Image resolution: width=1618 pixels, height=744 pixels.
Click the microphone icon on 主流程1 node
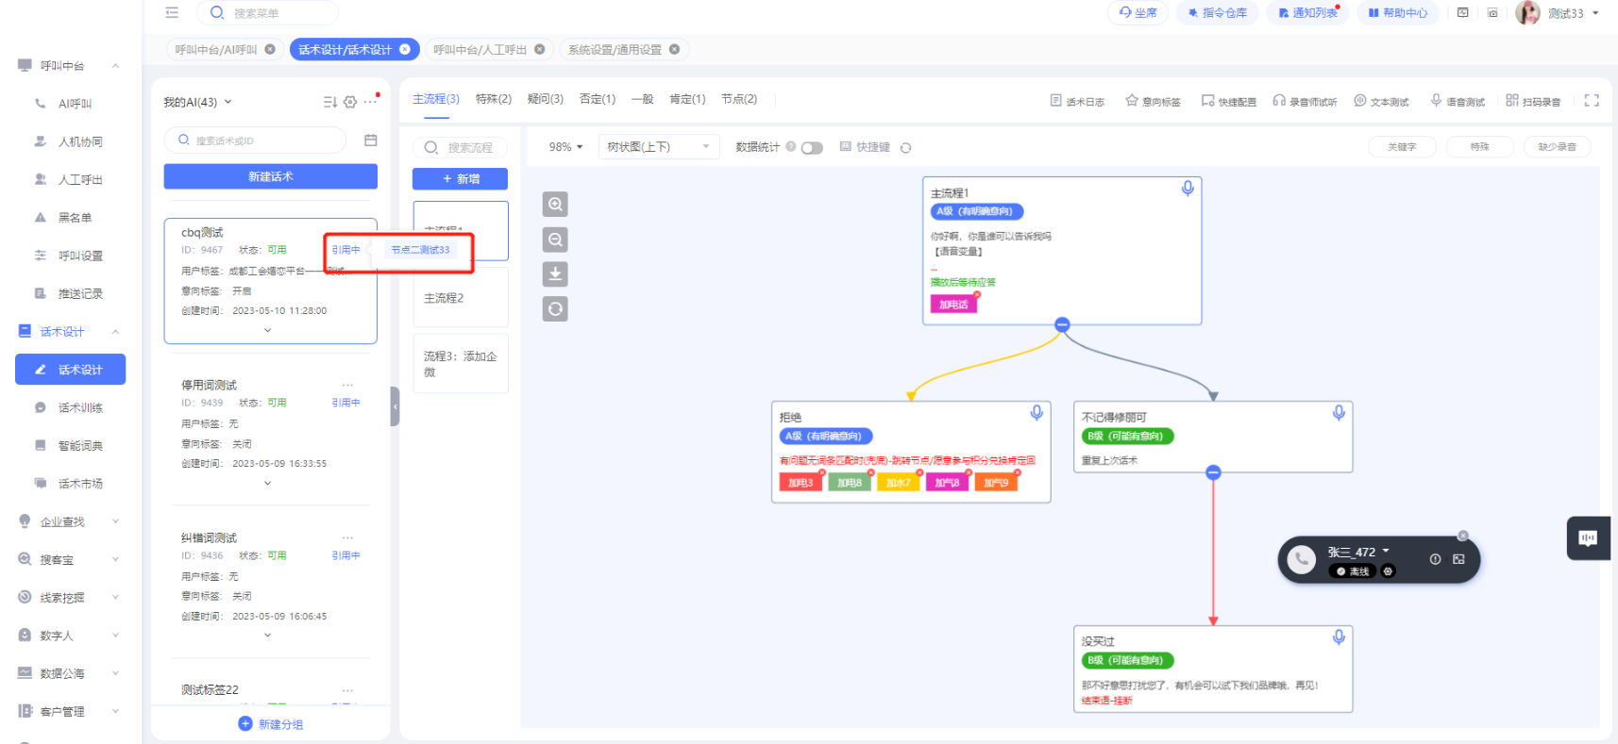click(x=1188, y=189)
